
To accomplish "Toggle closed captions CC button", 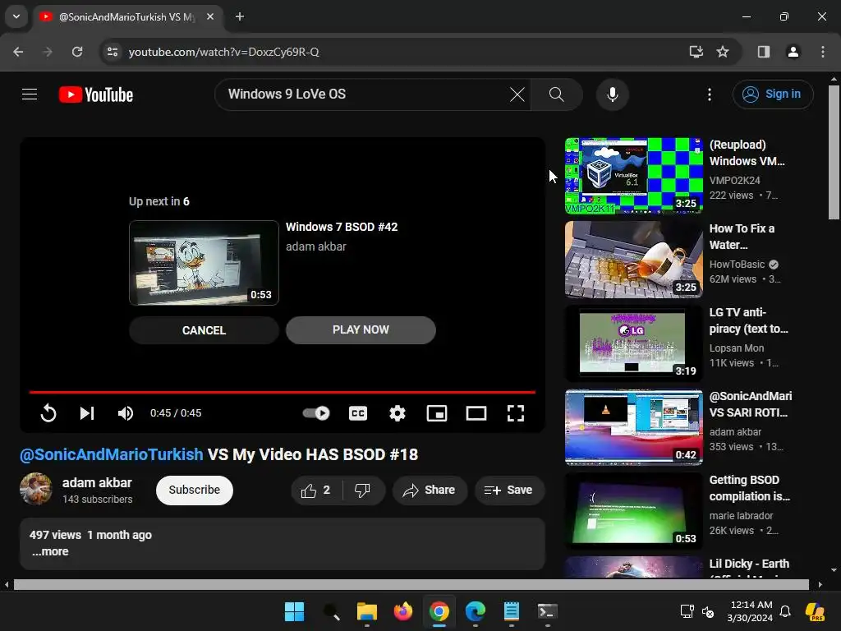I will [358, 413].
